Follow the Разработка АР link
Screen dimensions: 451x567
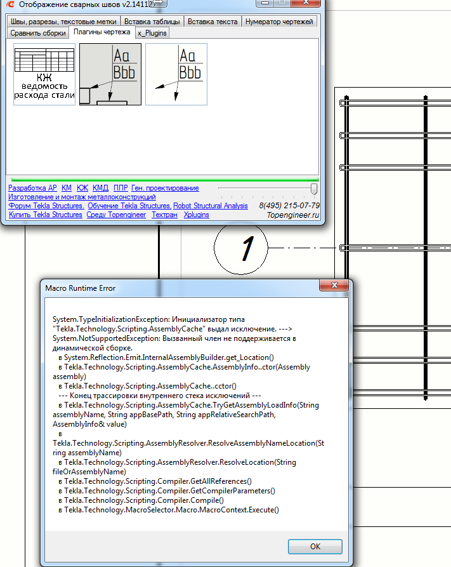click(x=32, y=188)
